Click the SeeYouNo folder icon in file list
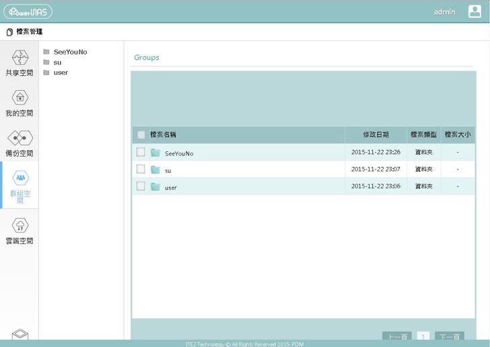 tap(155, 153)
